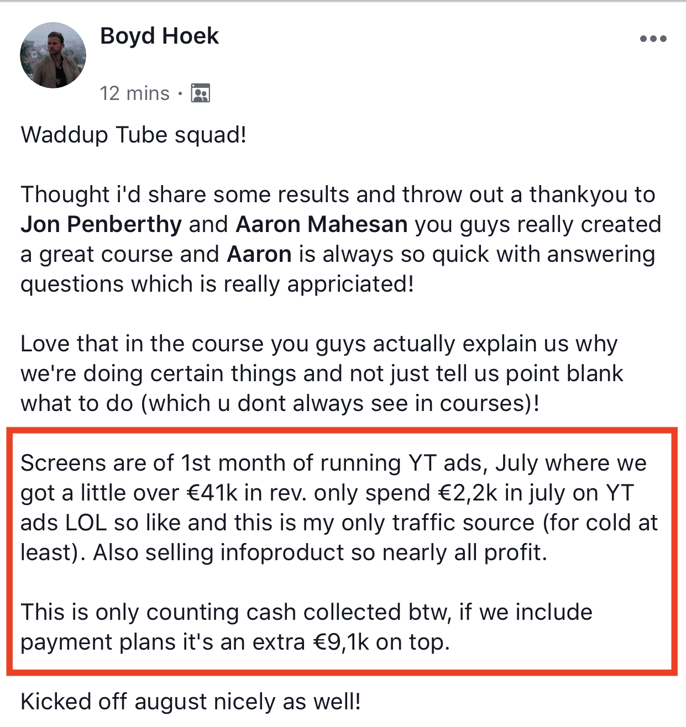
Task: Click the '€2,2k' ad spend figure
Action: click(467, 493)
